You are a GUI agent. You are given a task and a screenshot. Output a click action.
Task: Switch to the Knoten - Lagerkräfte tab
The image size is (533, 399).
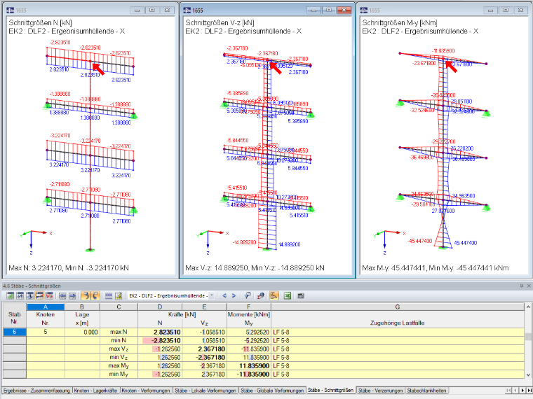click(96, 391)
